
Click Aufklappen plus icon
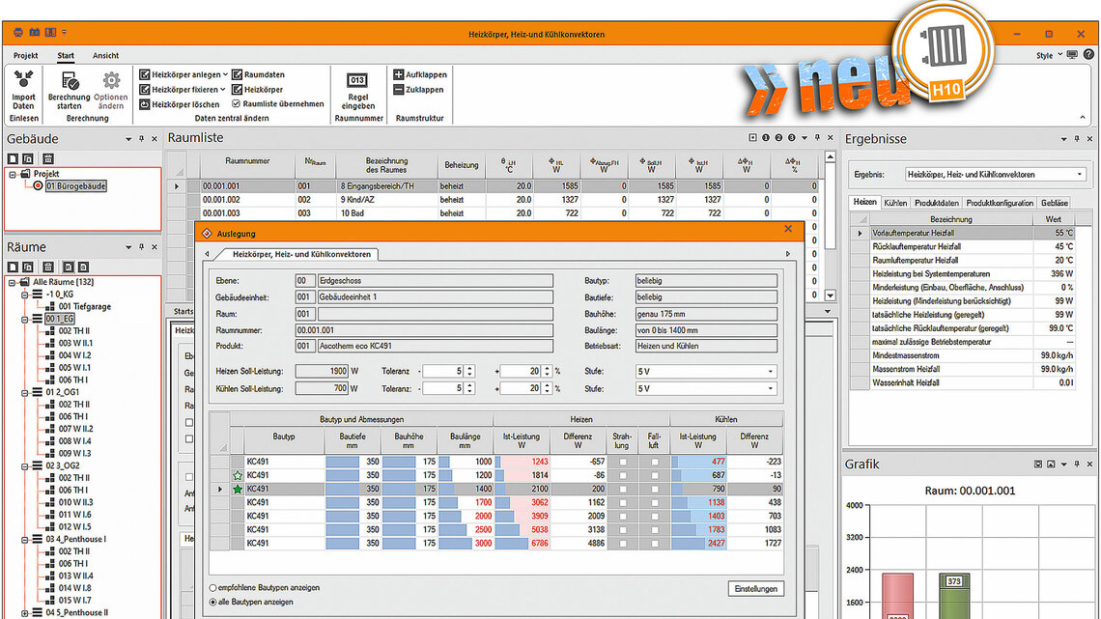[x=398, y=74]
